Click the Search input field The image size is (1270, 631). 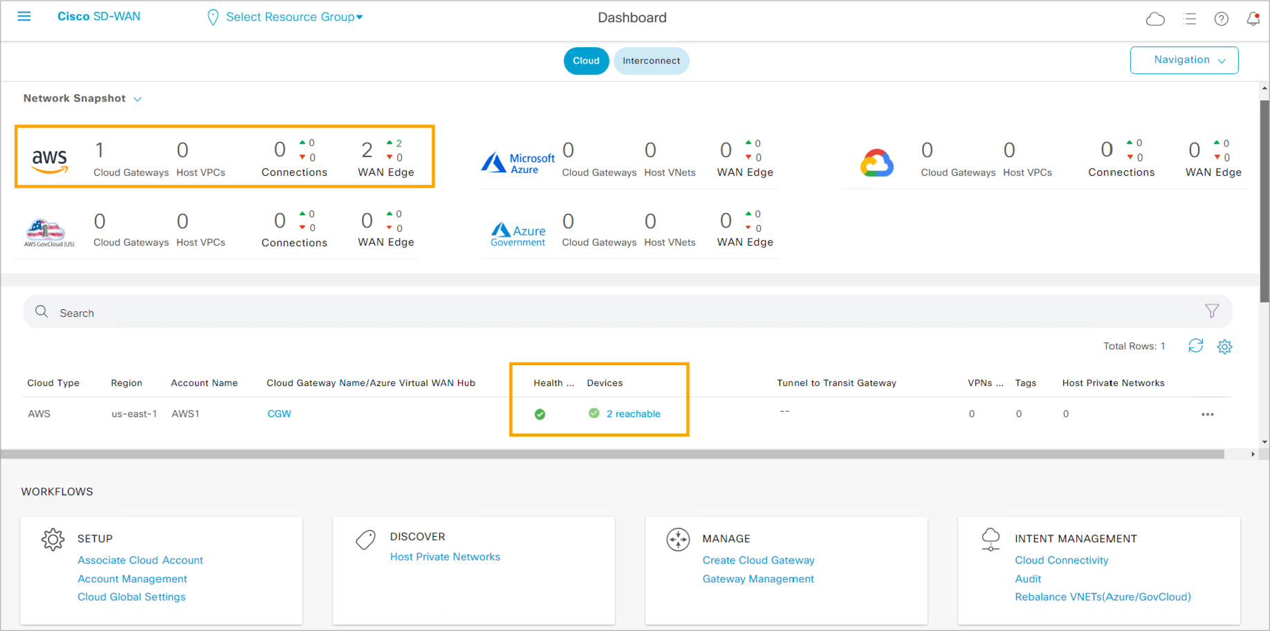[x=627, y=312]
